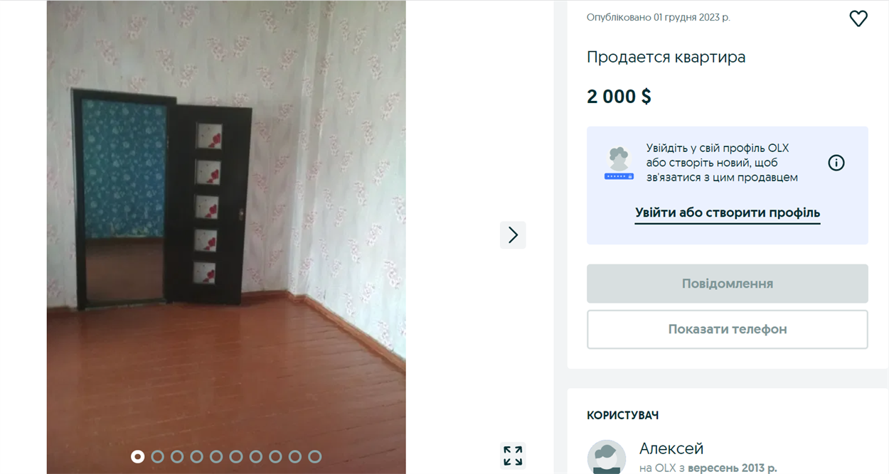Click the apartment room photo
This screenshot has width=889, height=474.
point(226,237)
